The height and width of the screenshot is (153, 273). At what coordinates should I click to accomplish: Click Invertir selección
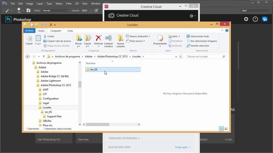[198, 45]
